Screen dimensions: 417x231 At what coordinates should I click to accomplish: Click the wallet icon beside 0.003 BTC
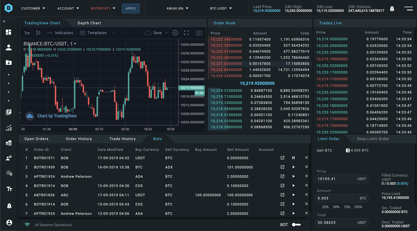[x=348, y=150]
